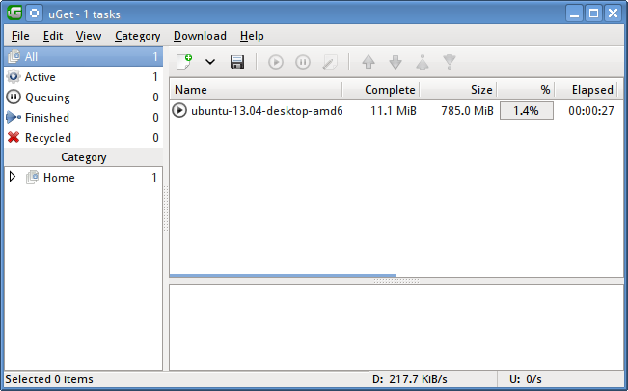Click the horizontal scrollbar in download list
Screen dimensions: 628x391
tap(283, 275)
